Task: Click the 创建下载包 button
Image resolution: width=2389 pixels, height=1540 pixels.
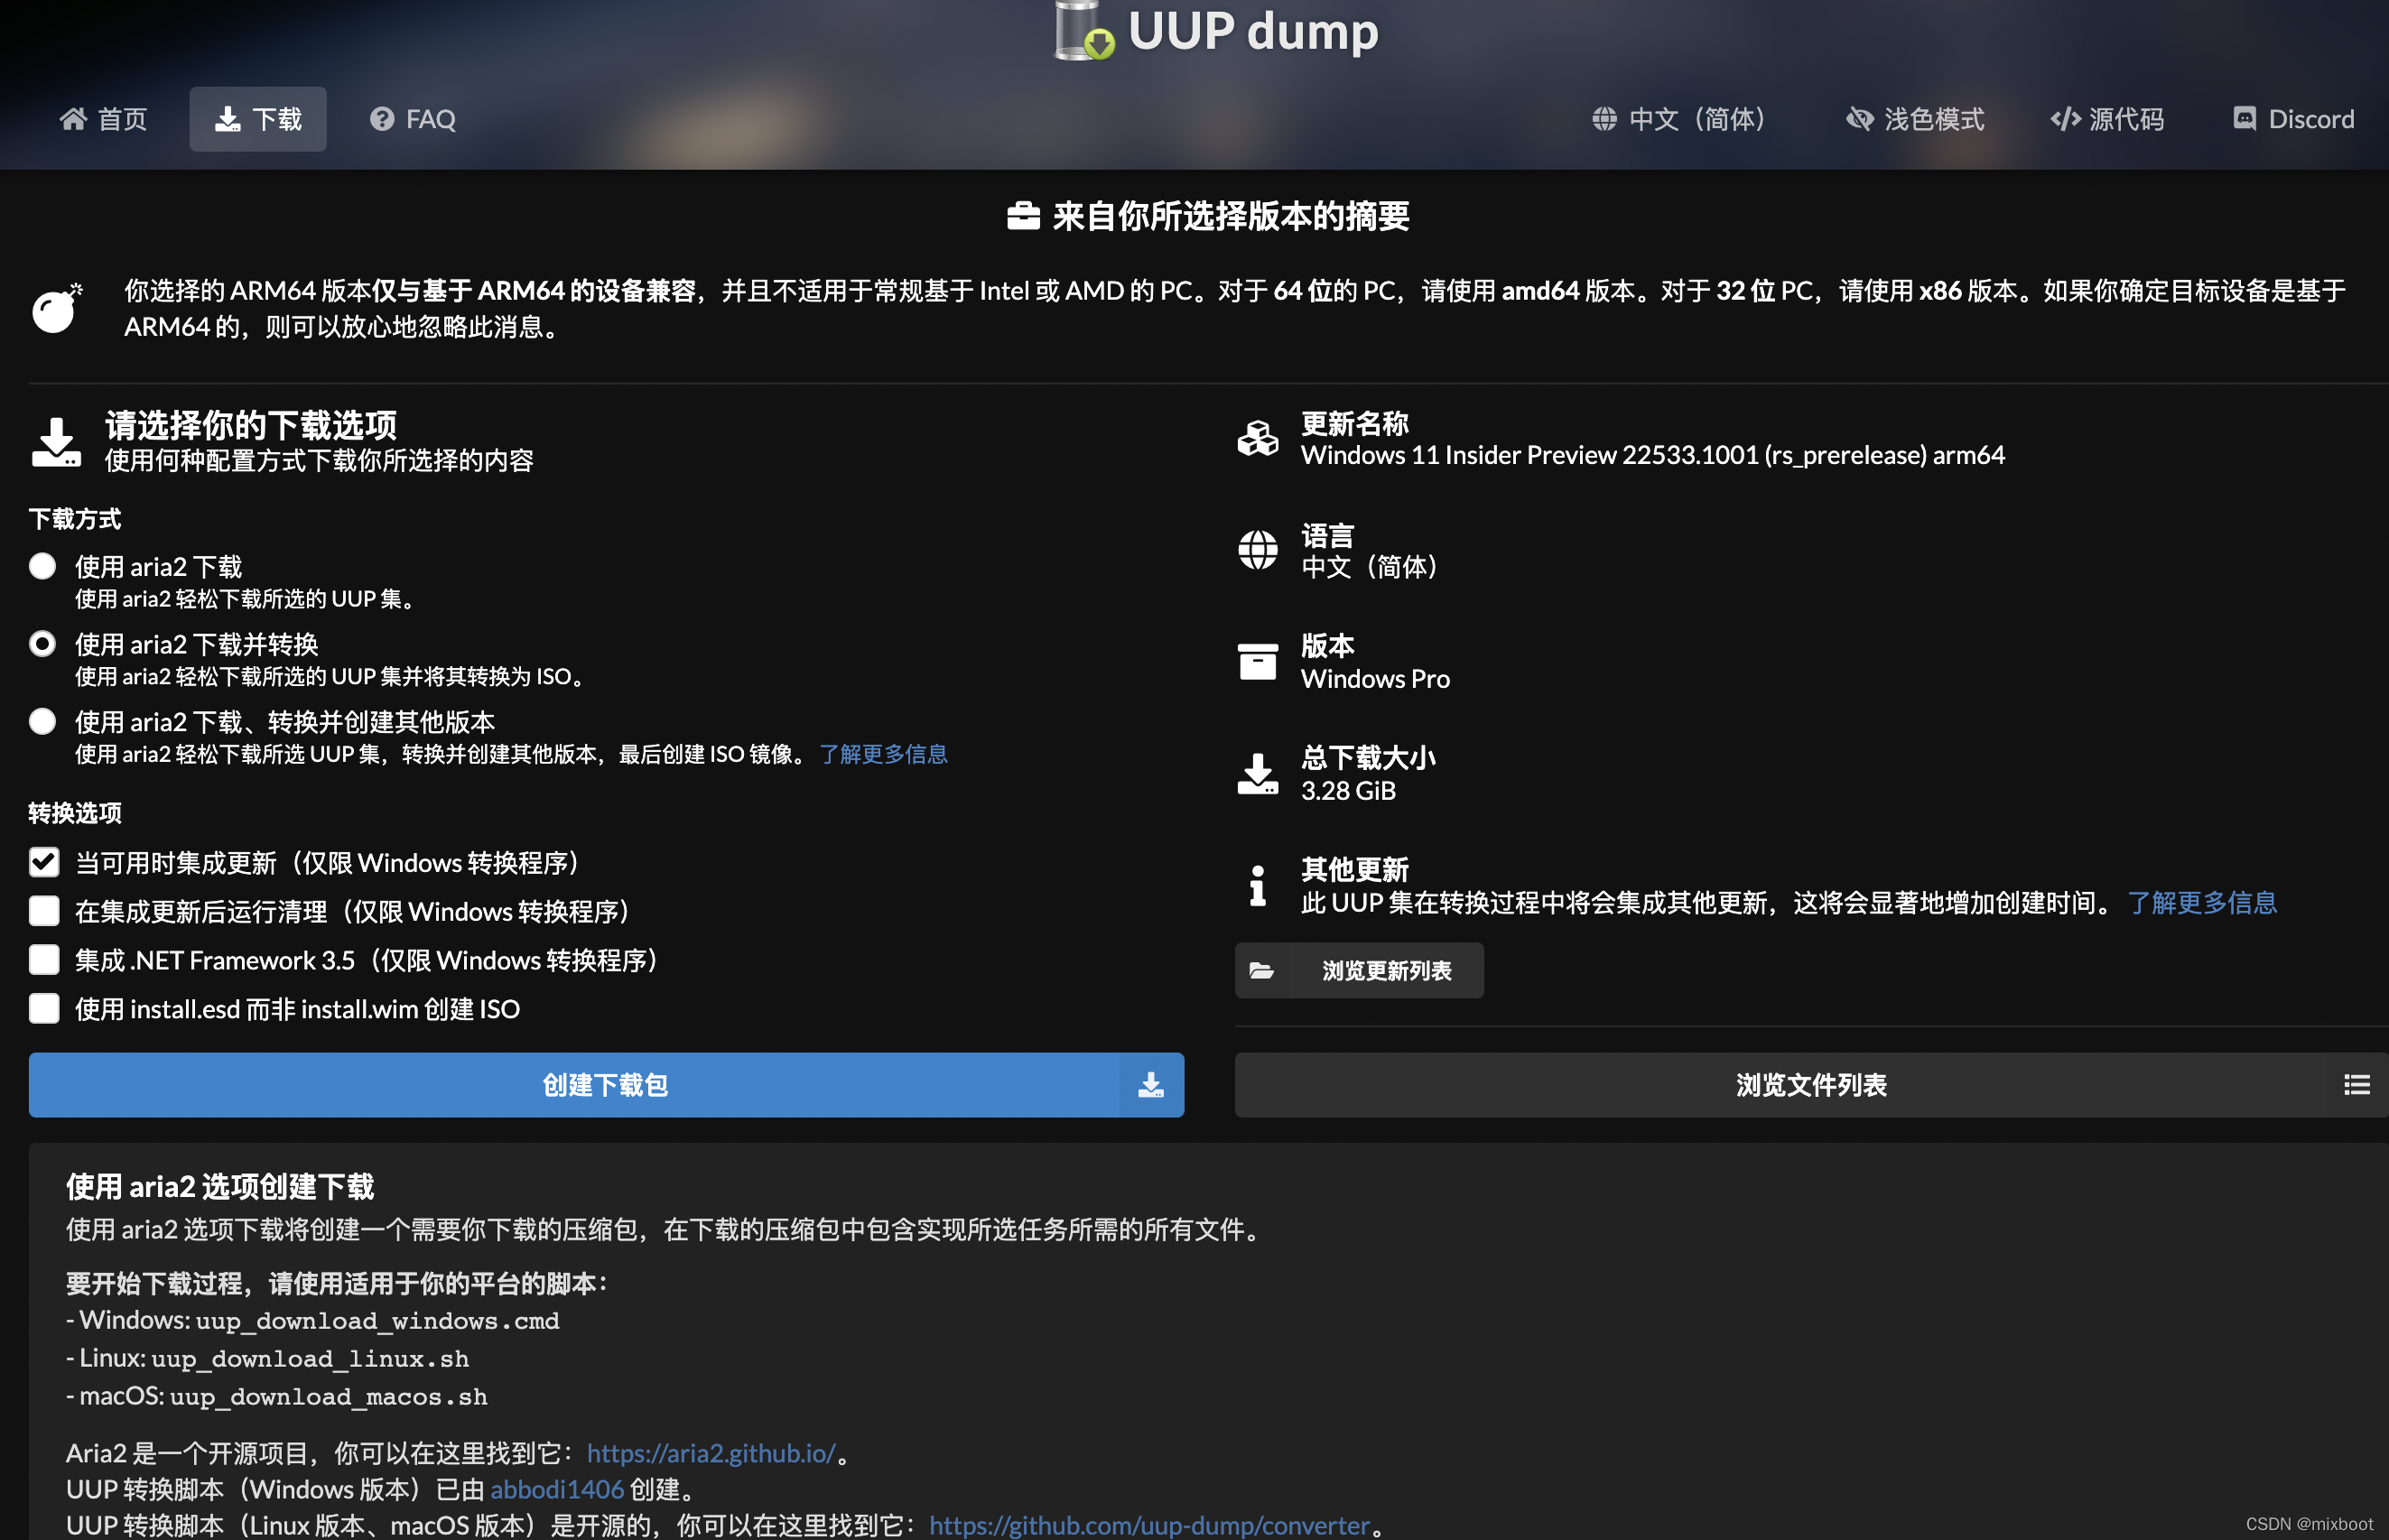Action: tap(605, 1085)
